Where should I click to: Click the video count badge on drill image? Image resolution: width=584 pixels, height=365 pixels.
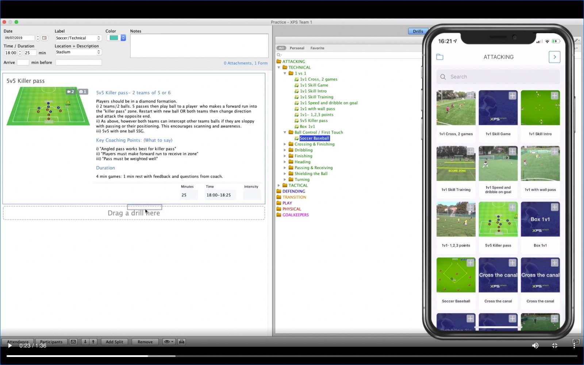[71, 92]
